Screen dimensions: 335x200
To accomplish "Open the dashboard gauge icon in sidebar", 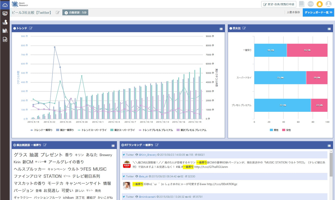I will [5, 5].
